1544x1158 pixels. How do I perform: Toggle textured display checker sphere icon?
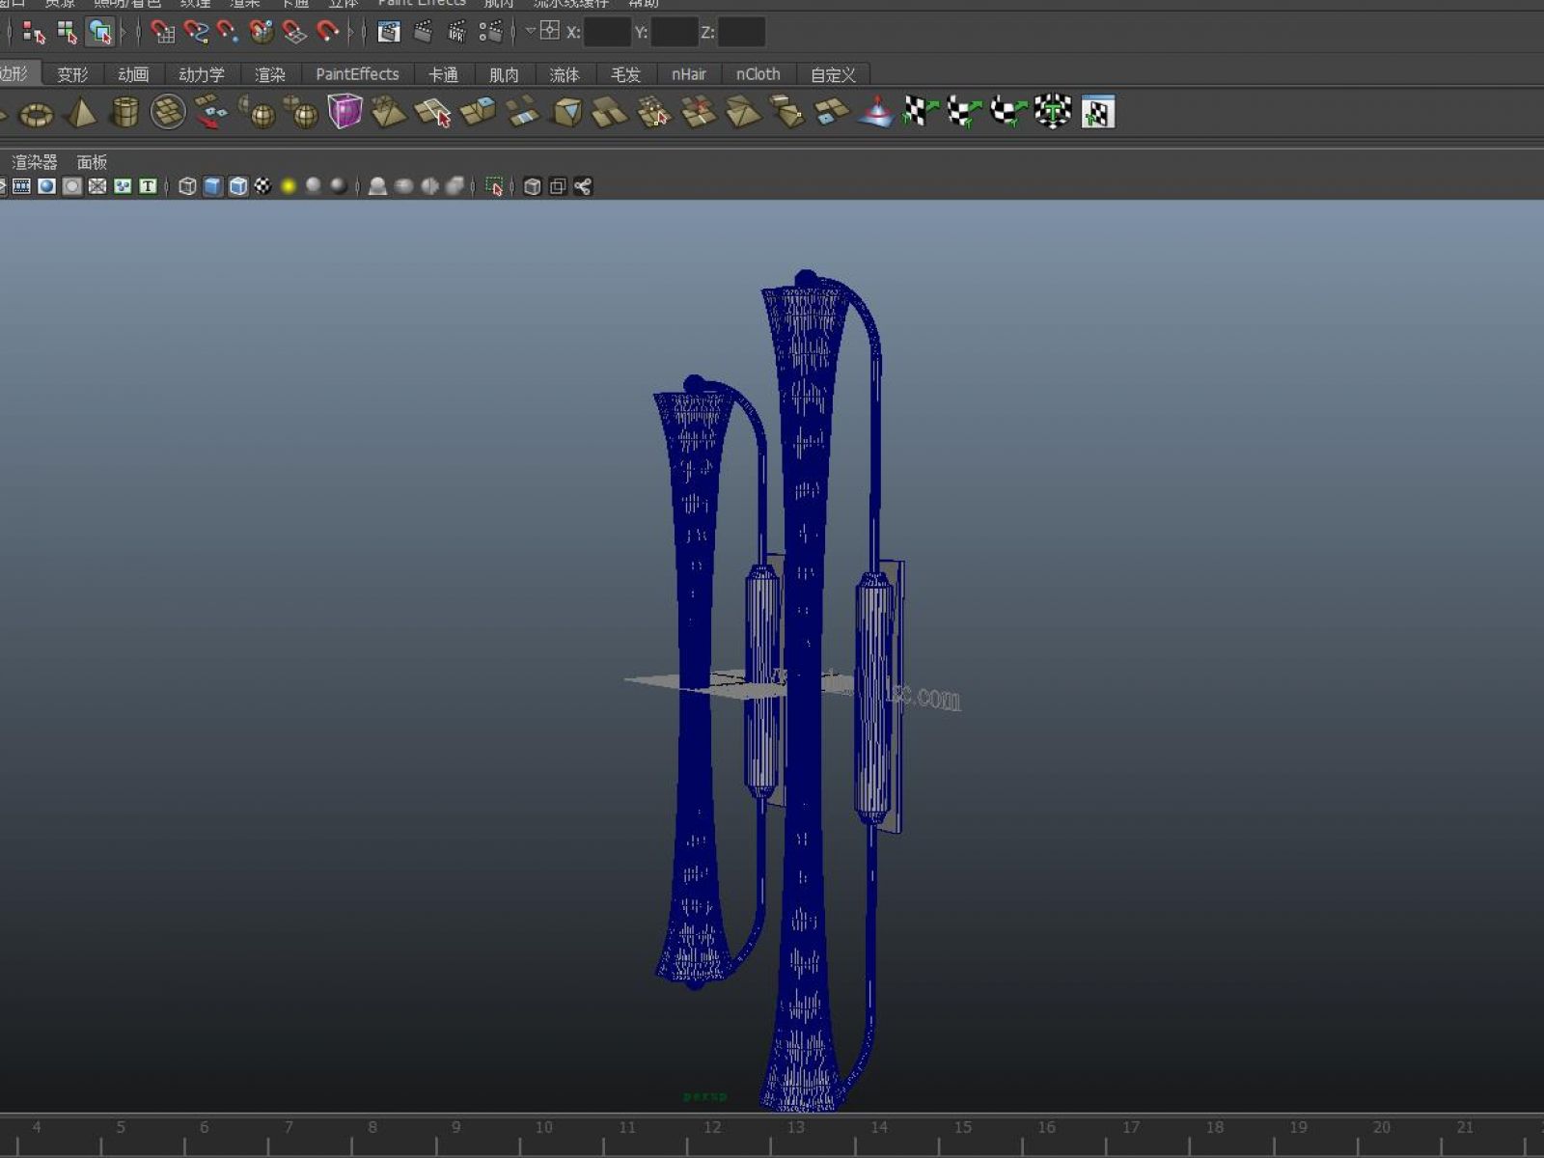(x=263, y=186)
